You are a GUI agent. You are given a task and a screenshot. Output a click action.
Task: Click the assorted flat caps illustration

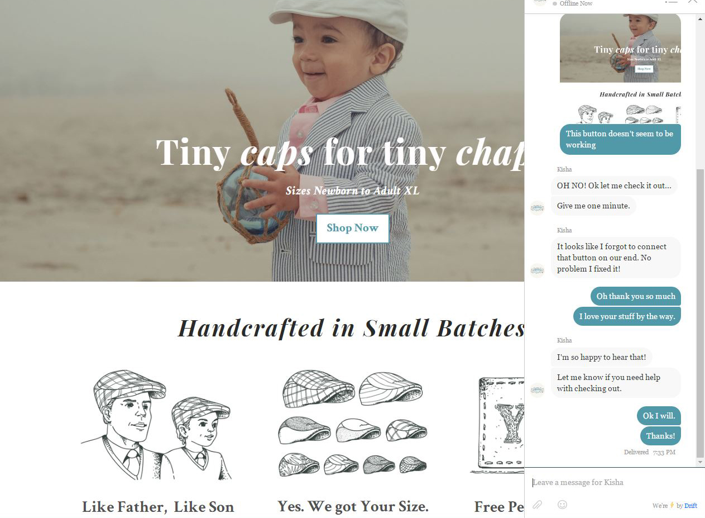pyautogui.click(x=352, y=424)
